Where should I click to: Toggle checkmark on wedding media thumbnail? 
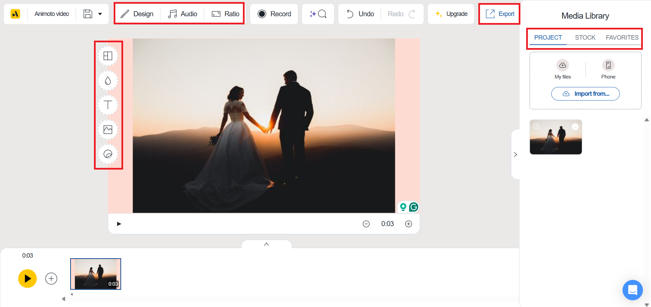tap(575, 127)
